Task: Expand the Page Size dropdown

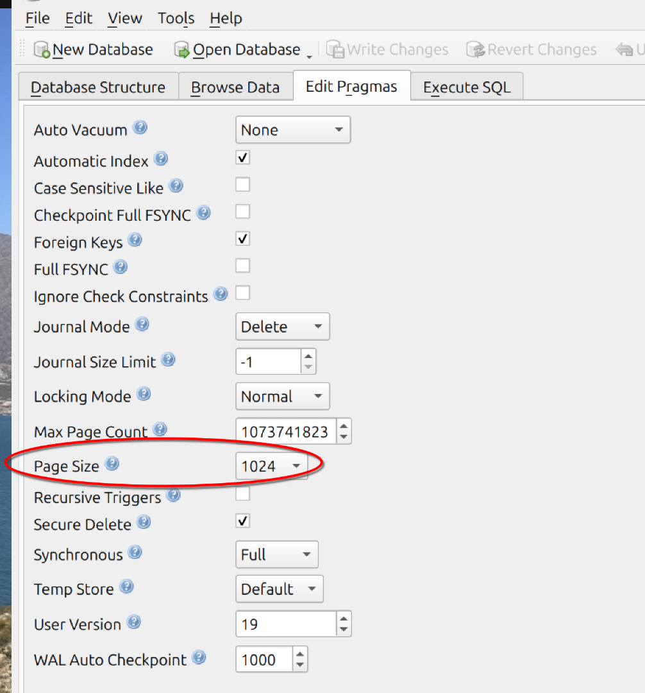Action: (x=271, y=466)
